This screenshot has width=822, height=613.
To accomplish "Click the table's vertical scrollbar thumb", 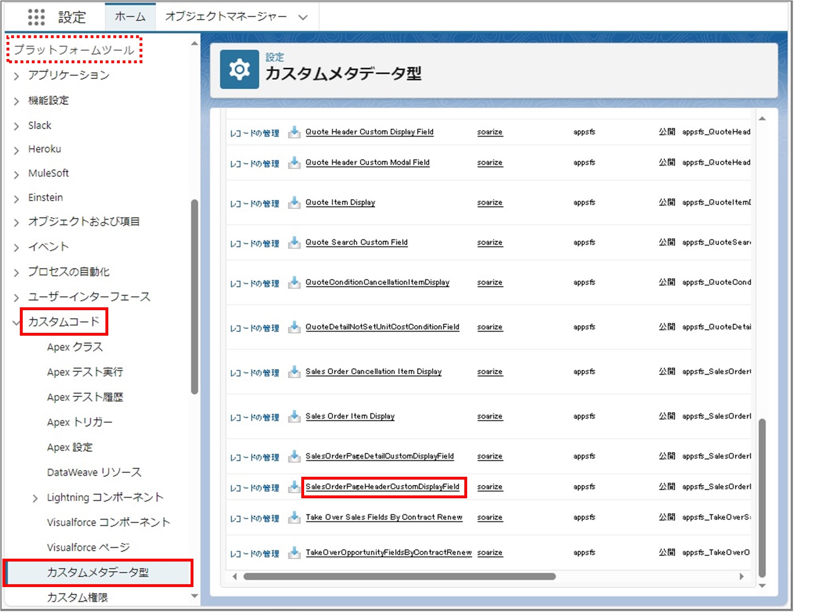I will 762,498.
